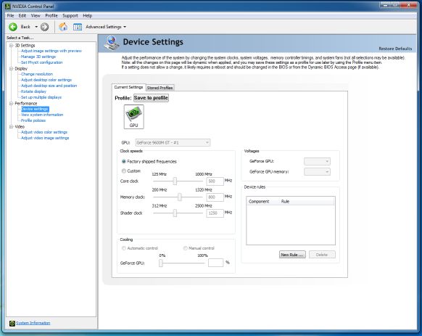Image resolution: width=422 pixels, height=336 pixels.
Task: Select Profile policies
Action: (33, 120)
